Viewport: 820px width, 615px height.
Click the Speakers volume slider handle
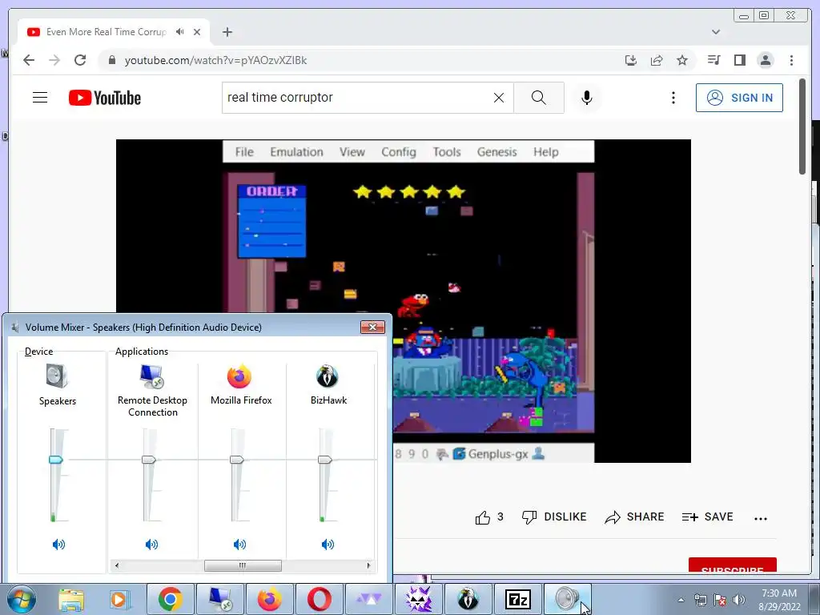56,459
